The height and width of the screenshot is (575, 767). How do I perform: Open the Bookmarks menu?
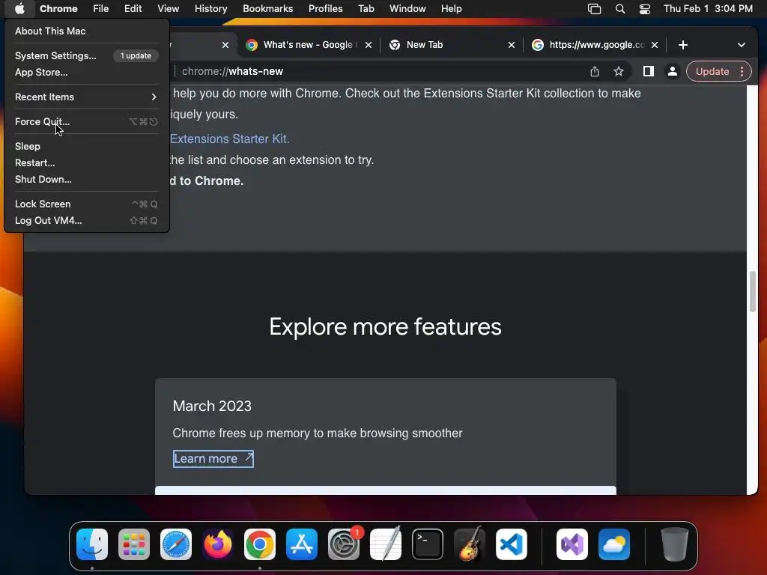[267, 9]
